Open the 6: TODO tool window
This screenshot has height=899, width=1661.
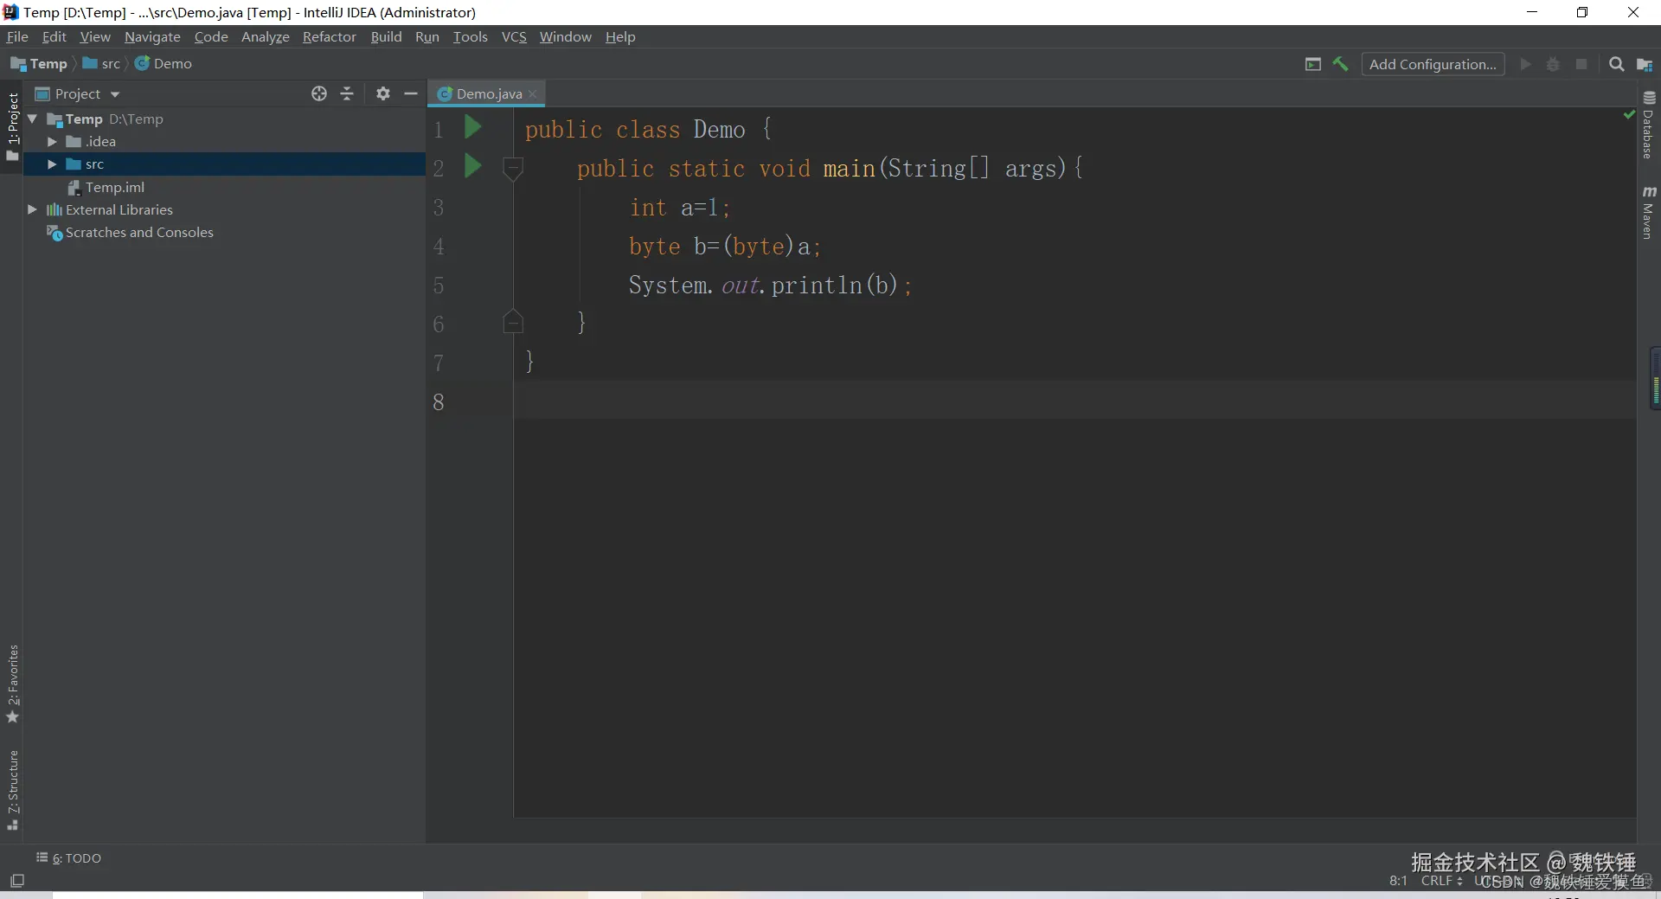pos(69,857)
